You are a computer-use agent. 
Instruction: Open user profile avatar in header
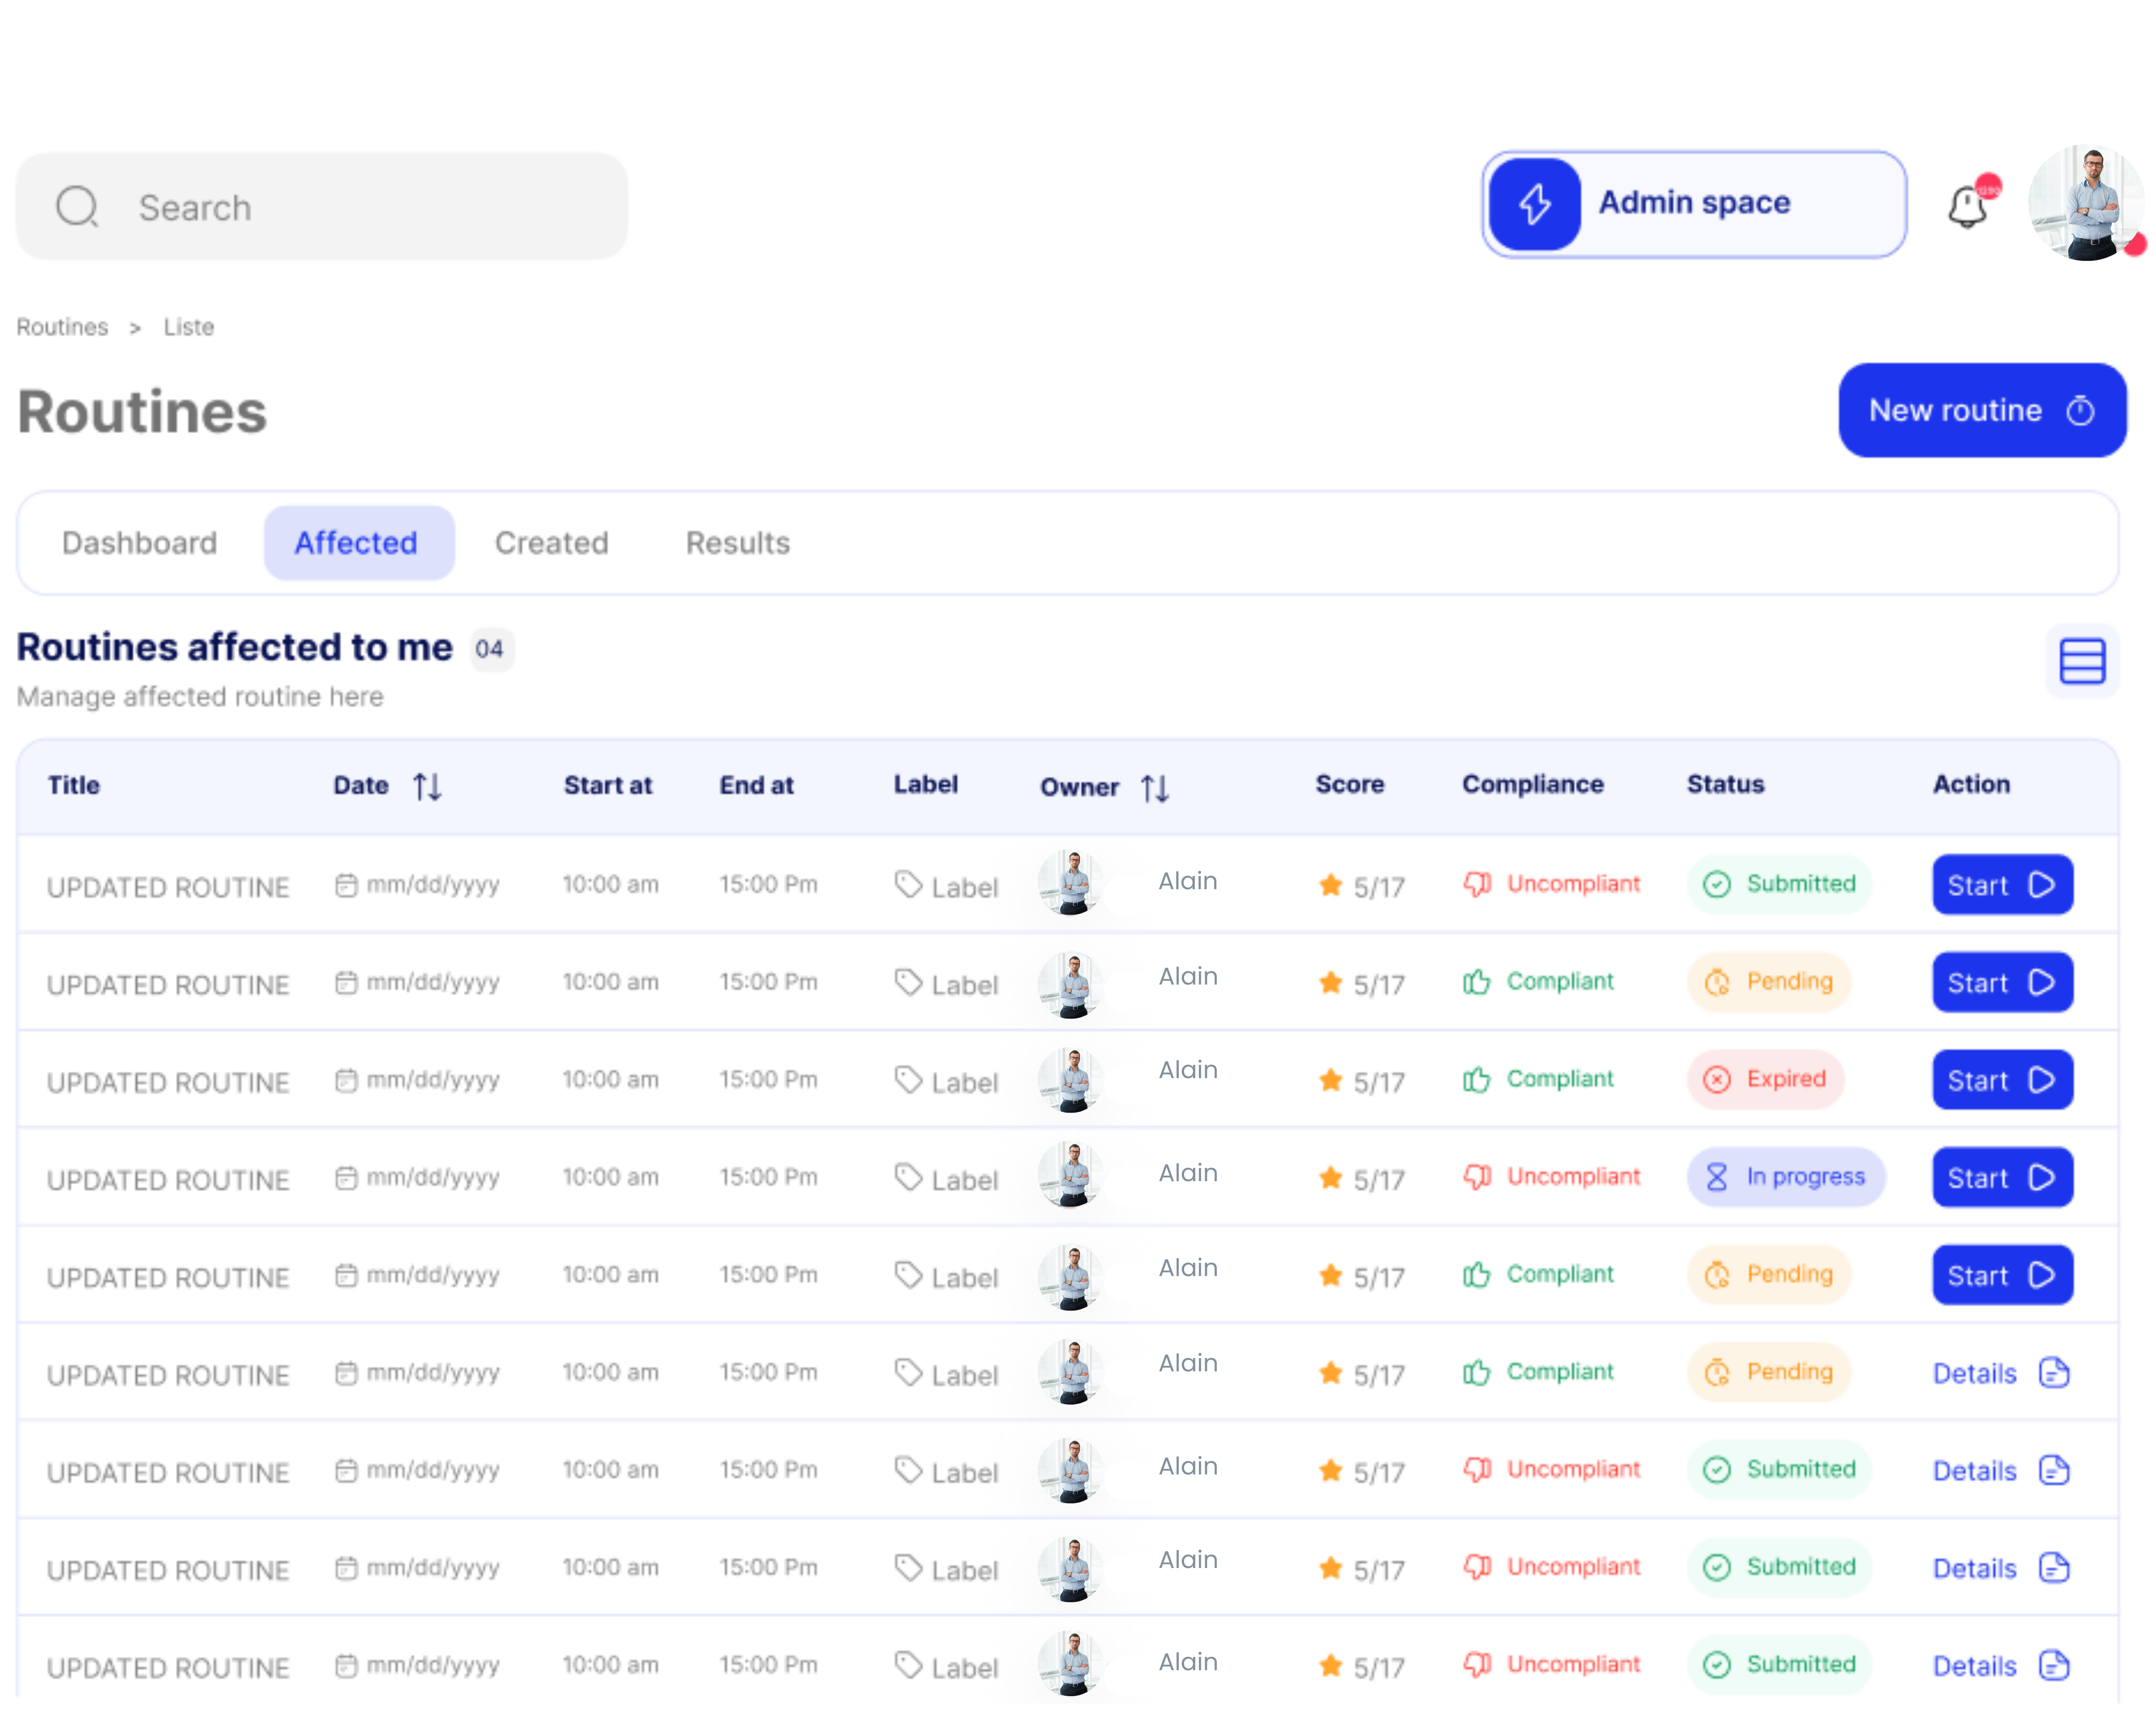[2086, 203]
